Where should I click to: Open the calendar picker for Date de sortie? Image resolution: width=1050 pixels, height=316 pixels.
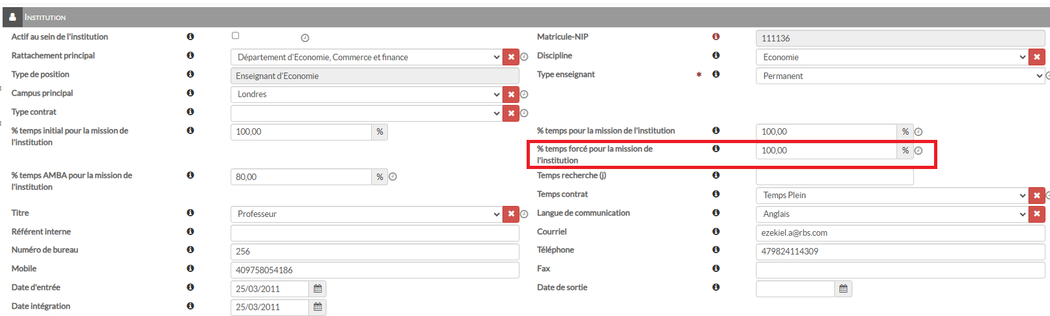point(843,289)
